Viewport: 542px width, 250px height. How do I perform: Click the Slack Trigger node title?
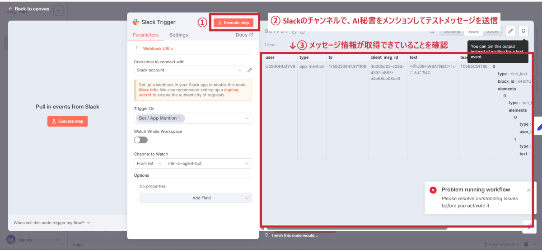[159, 22]
